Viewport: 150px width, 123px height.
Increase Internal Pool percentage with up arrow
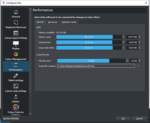click(x=123, y=41)
